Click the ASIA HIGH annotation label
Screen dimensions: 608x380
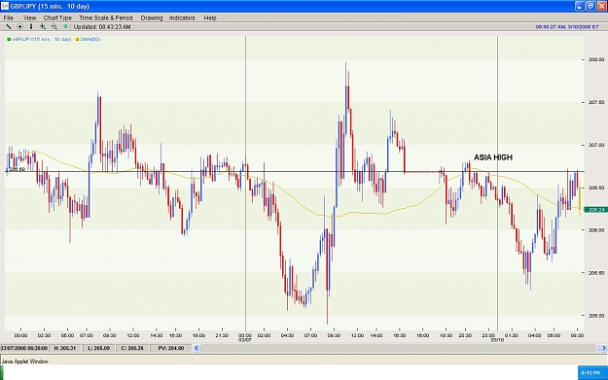click(493, 157)
